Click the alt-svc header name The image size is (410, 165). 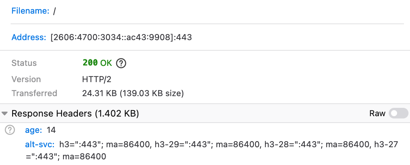point(40,144)
